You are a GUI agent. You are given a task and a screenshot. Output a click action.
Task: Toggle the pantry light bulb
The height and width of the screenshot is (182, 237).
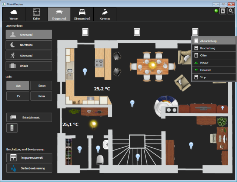(x=80, y=150)
